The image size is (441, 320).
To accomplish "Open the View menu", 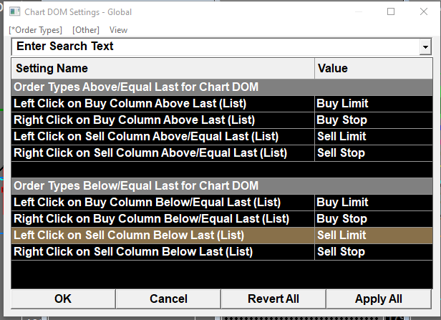I will pos(119,30).
